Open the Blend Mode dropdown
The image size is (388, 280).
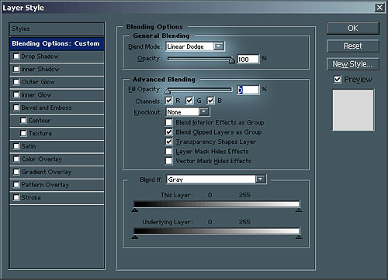click(219, 46)
